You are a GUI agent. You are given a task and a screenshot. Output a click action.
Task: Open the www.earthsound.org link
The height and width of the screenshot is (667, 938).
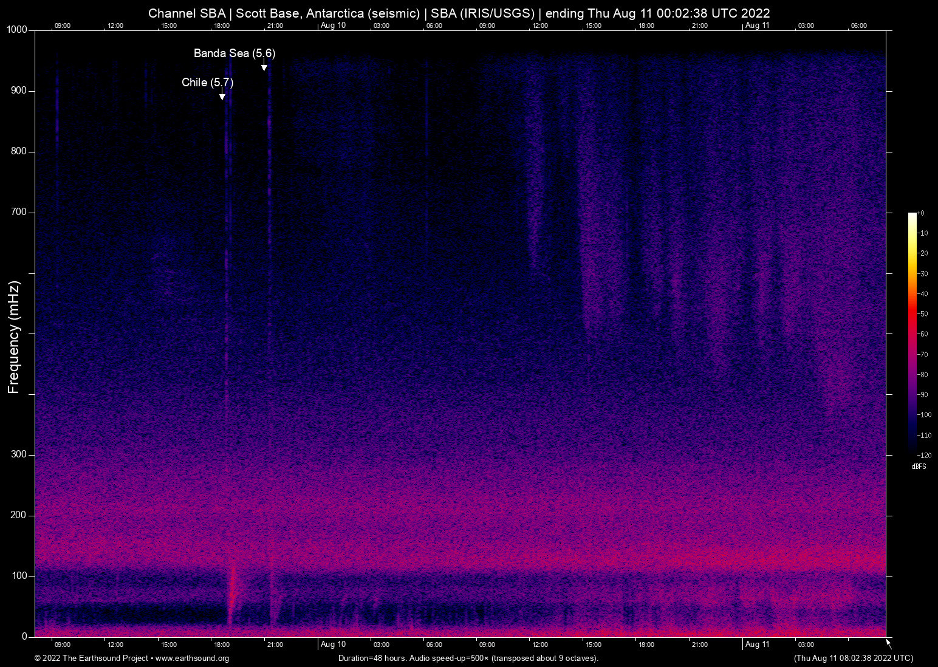pos(193,658)
